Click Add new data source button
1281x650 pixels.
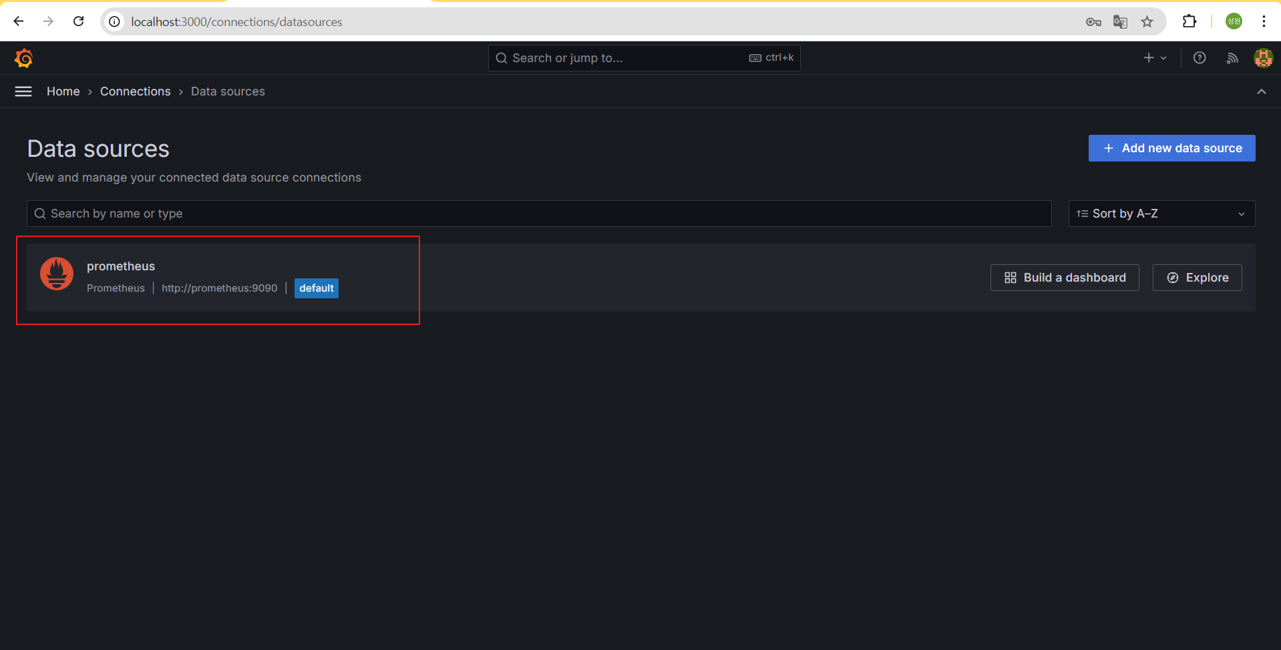[1171, 148]
